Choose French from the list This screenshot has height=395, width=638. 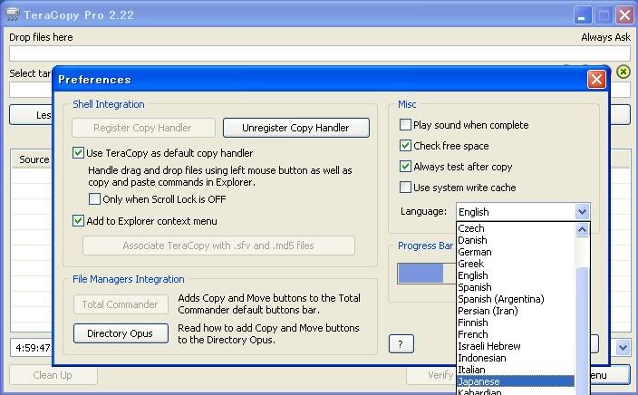pos(516,334)
